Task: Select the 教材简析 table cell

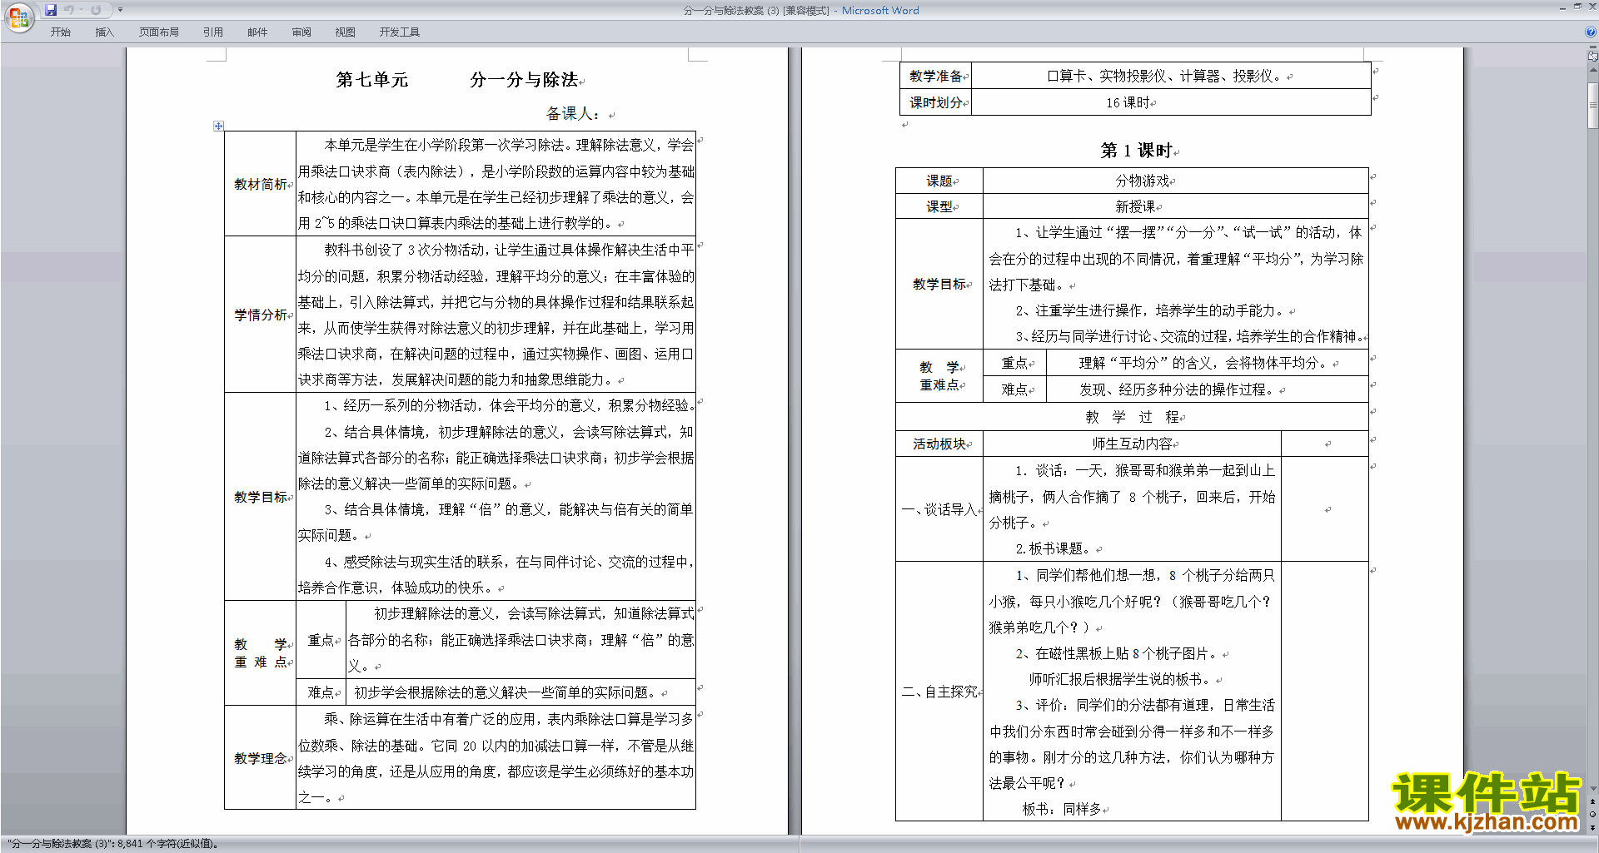Action: (x=261, y=184)
